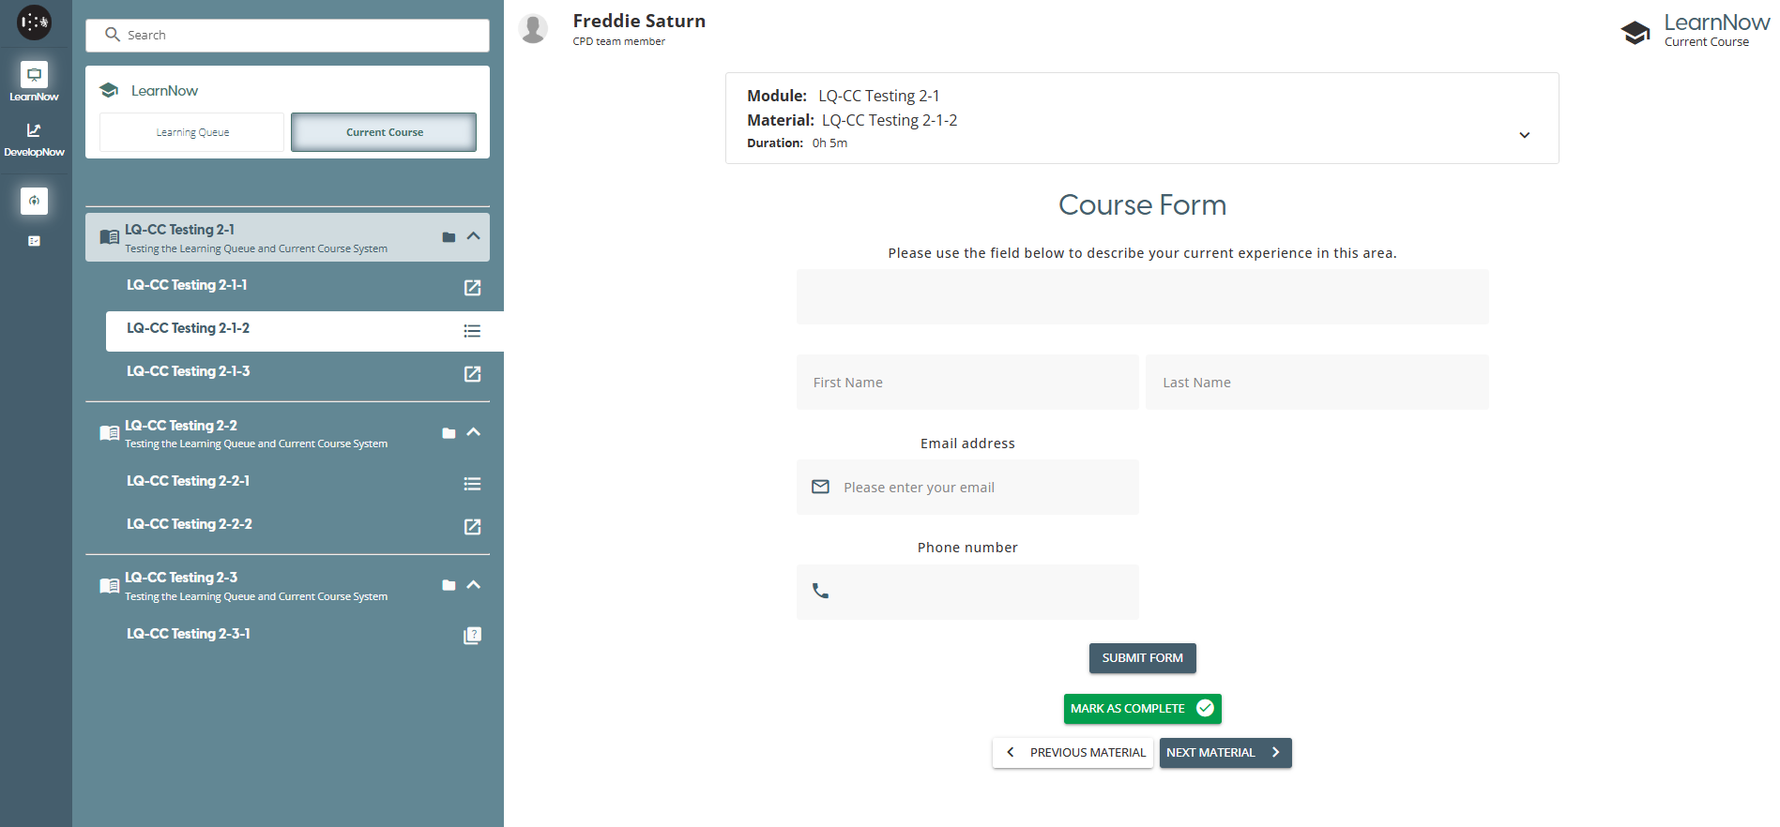Image resolution: width=1780 pixels, height=827 pixels.
Task: Click Freddie Saturn's profile avatar
Action: [533, 29]
